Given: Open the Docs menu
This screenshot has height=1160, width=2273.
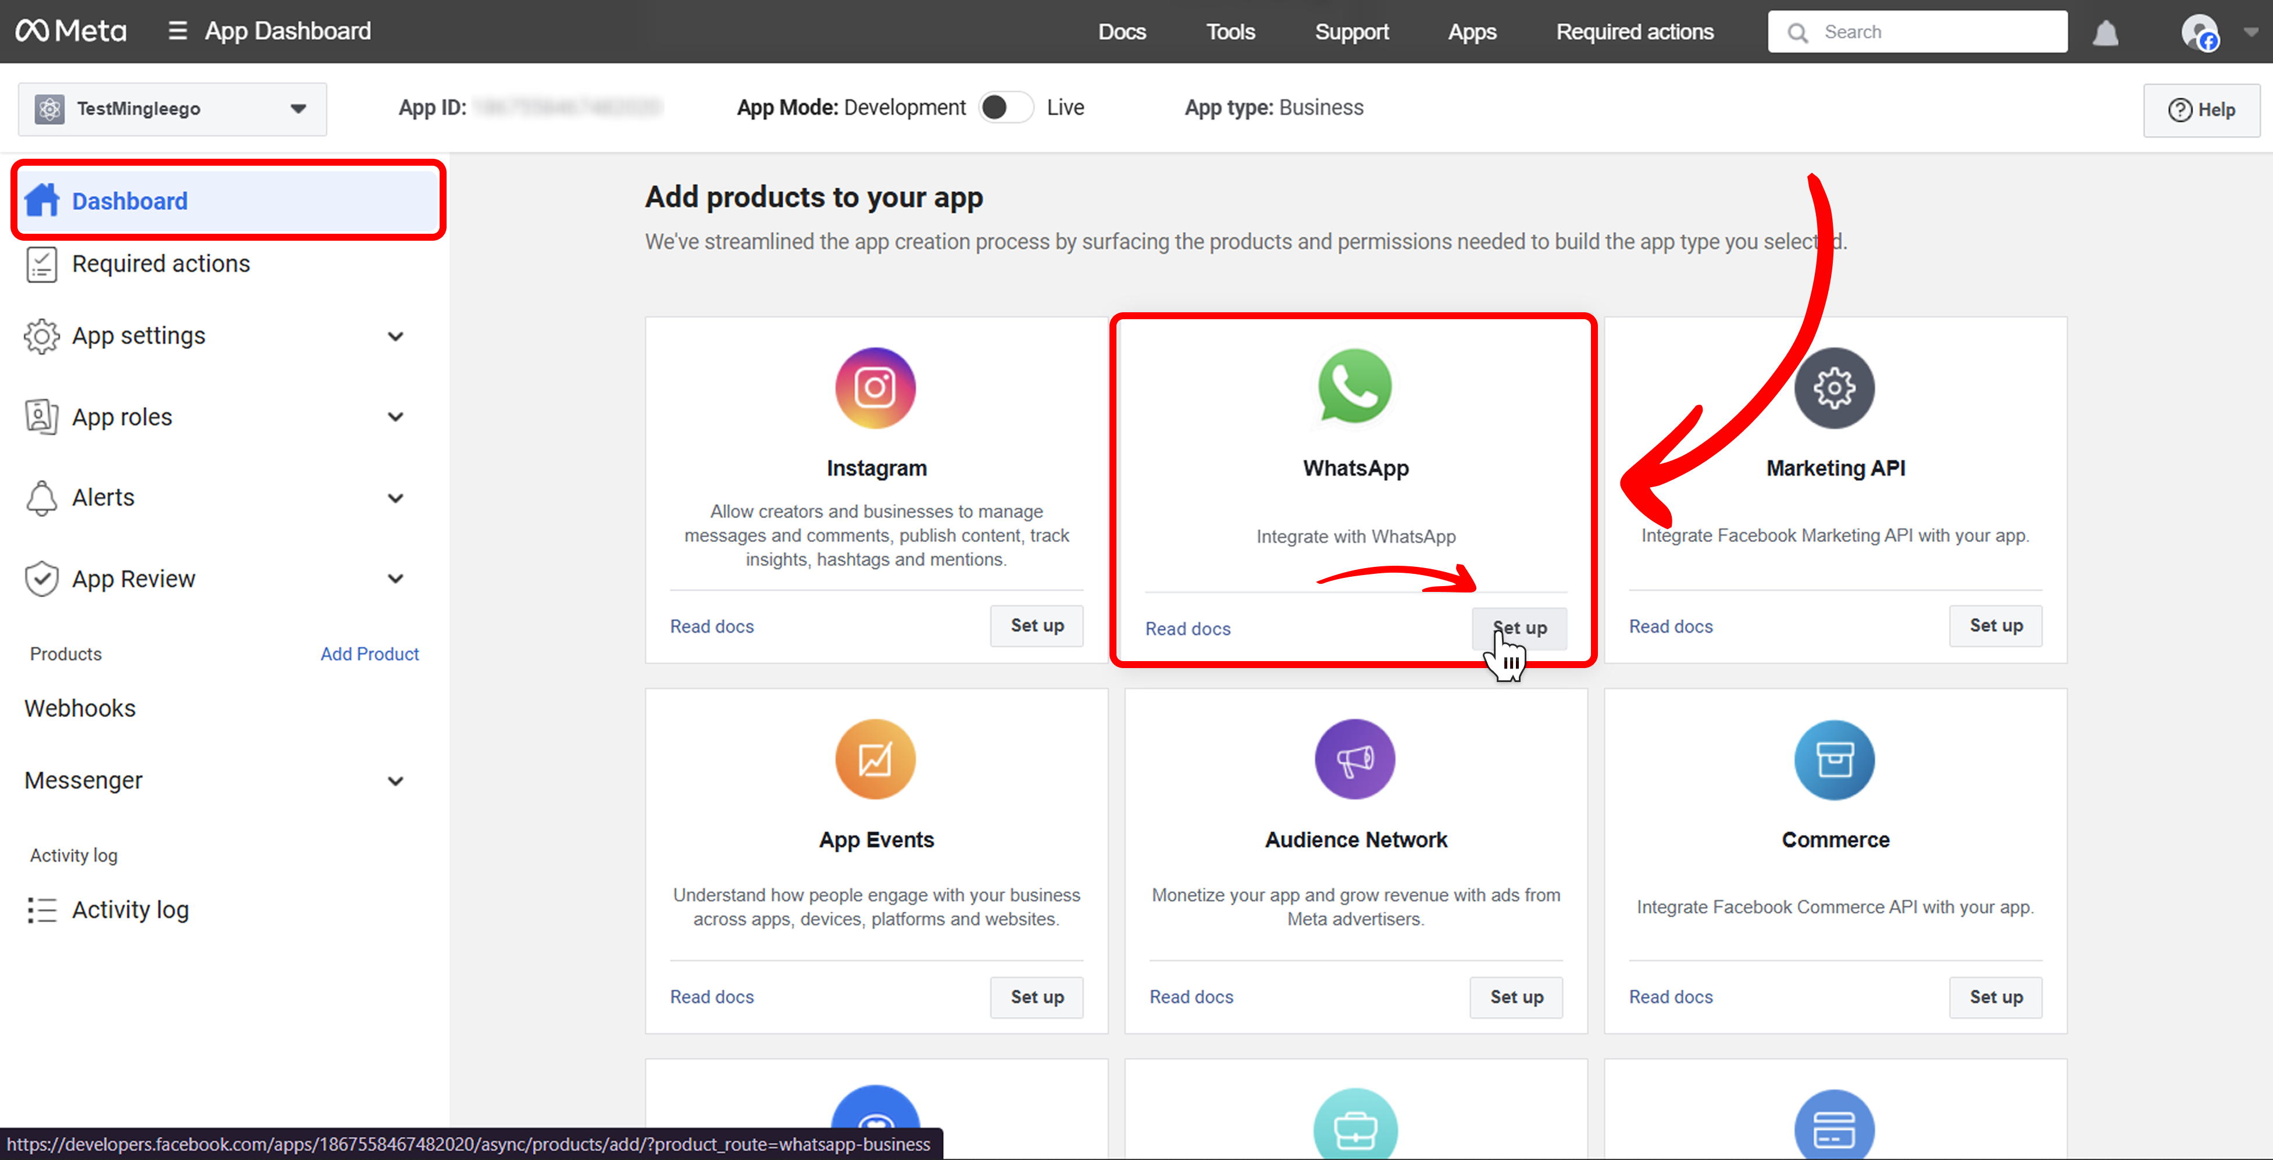Looking at the screenshot, I should tap(1122, 32).
